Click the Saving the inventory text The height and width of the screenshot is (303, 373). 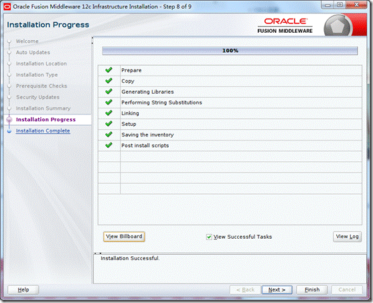pos(147,134)
